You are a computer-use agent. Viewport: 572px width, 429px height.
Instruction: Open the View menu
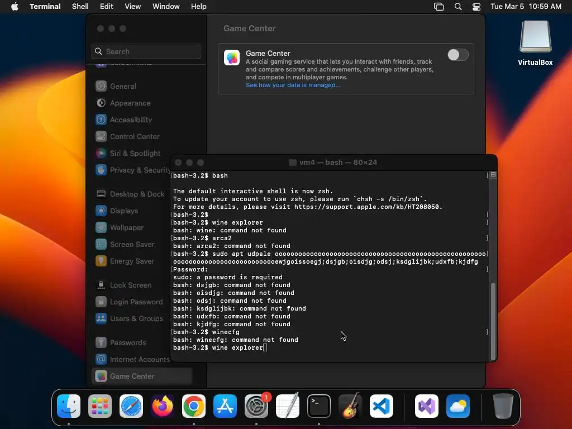[x=133, y=7]
